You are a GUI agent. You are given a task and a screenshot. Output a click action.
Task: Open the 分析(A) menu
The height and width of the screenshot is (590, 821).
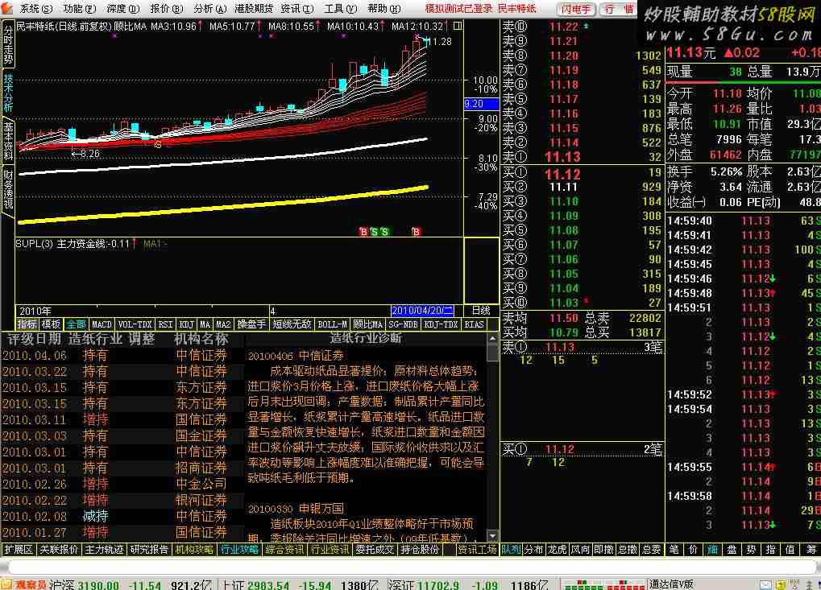click(x=210, y=8)
